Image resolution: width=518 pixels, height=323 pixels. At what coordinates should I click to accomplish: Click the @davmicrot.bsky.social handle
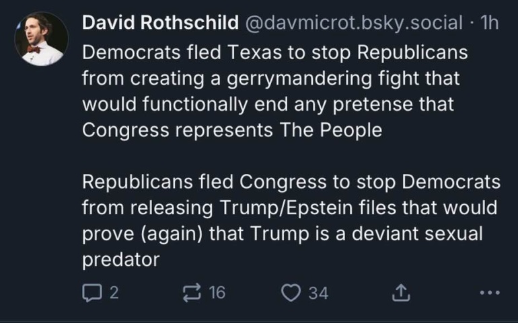[353, 24]
